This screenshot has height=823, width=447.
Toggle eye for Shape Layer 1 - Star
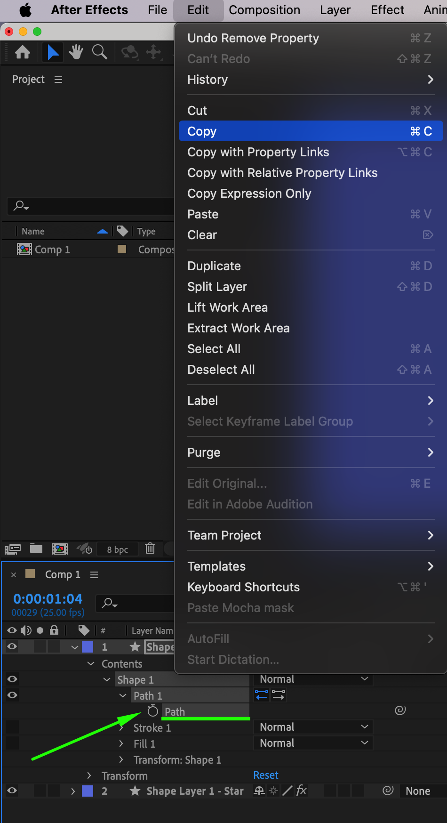[x=12, y=791]
